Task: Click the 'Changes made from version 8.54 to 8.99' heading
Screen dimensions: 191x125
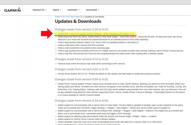Action: coord(81,101)
